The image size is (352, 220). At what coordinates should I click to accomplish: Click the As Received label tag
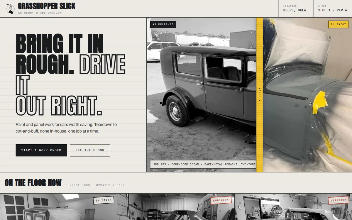[x=163, y=24]
